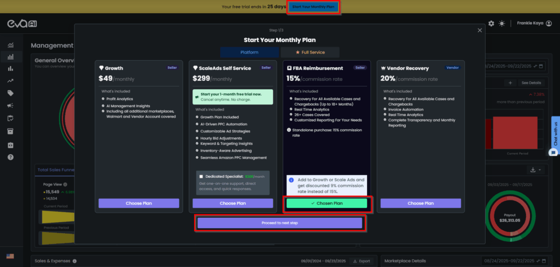
Task: Open megaphone advertising sidebar icon
Action: coord(11,106)
